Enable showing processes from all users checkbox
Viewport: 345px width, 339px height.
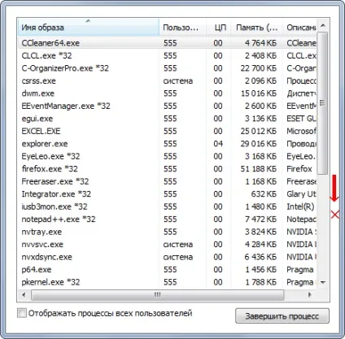coord(22,313)
